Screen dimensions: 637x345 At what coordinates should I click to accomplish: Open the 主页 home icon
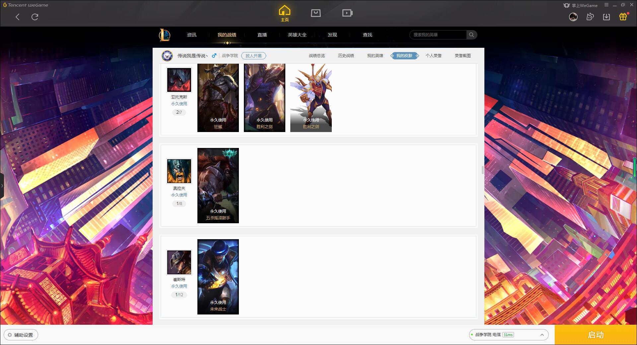pos(285,14)
